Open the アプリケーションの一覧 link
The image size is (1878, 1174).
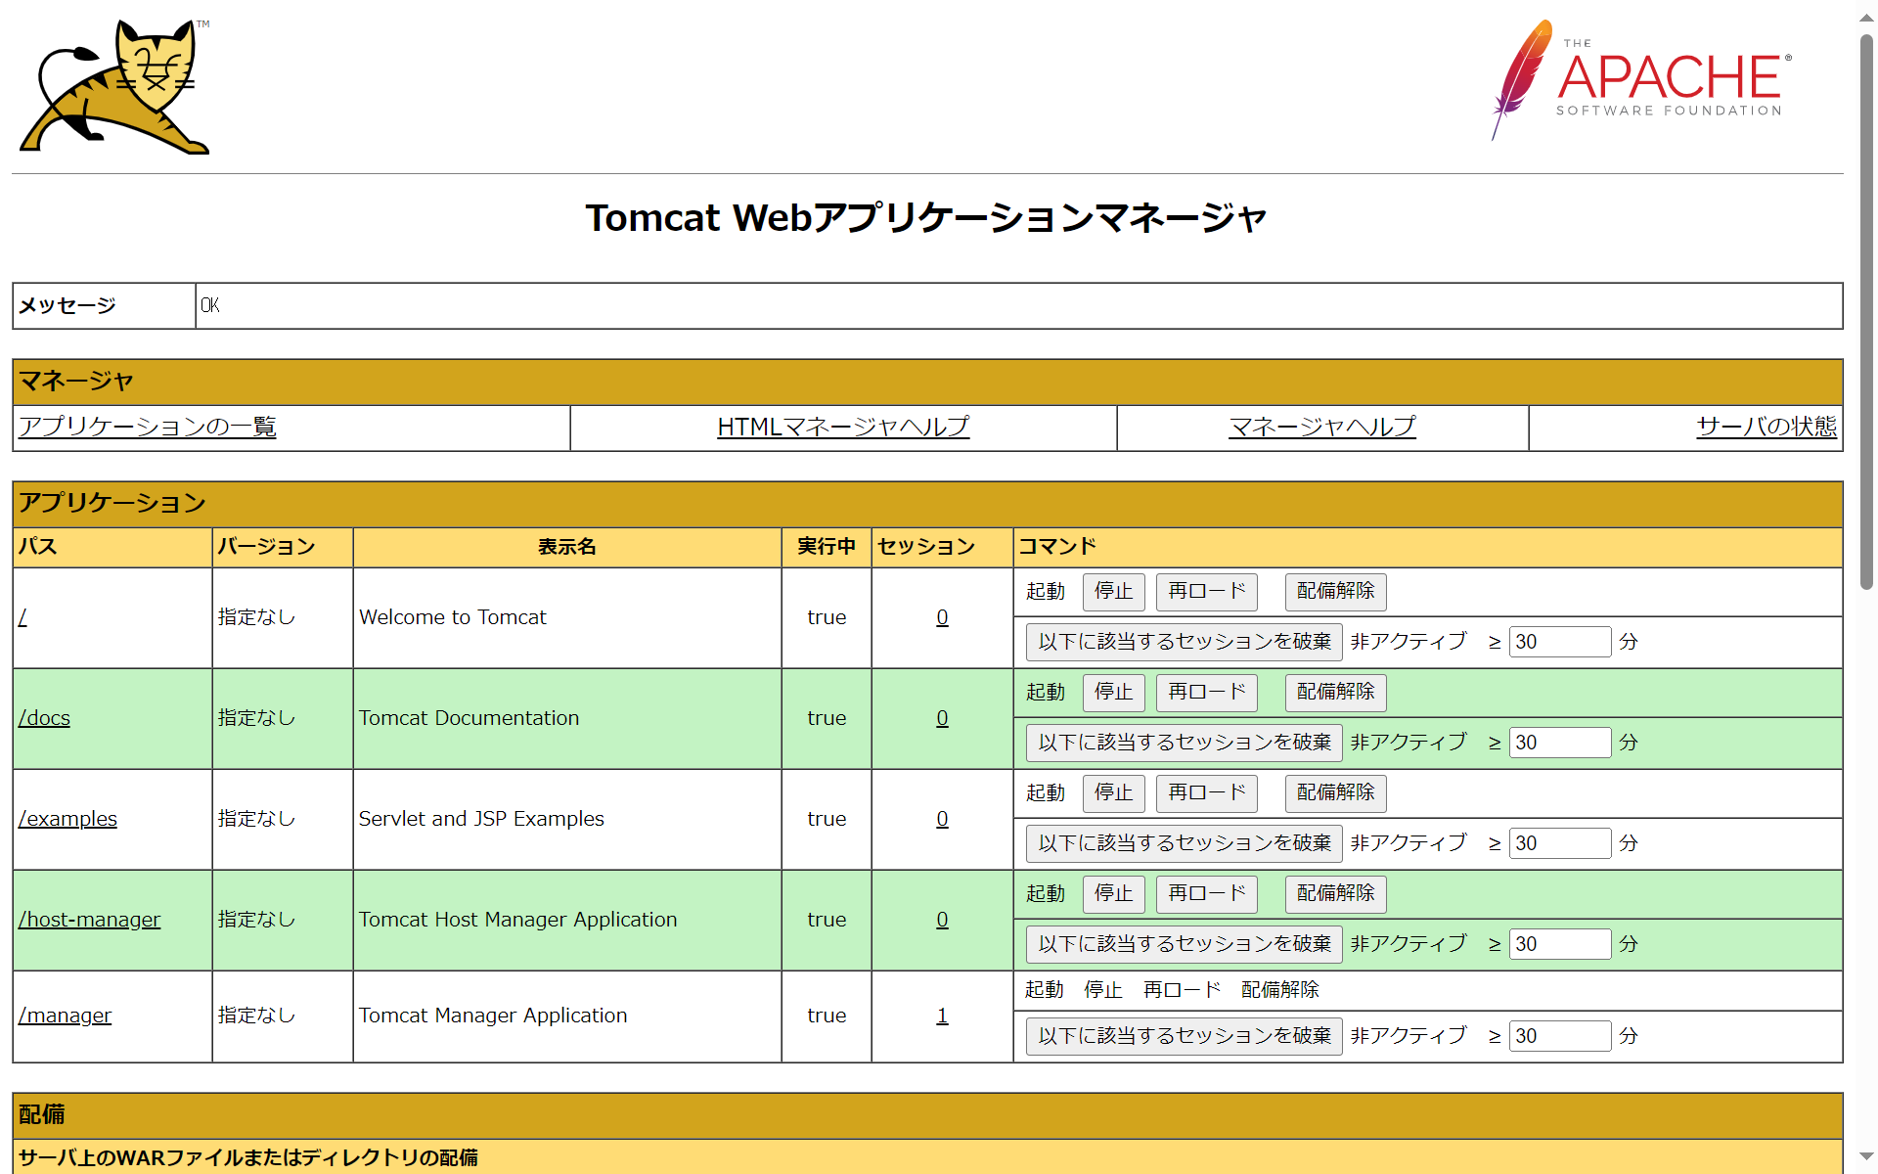pyautogui.click(x=148, y=427)
